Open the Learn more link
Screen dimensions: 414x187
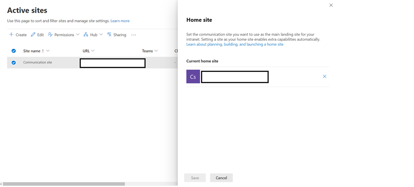(120, 21)
